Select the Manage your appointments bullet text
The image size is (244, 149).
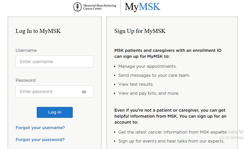(x=147, y=66)
